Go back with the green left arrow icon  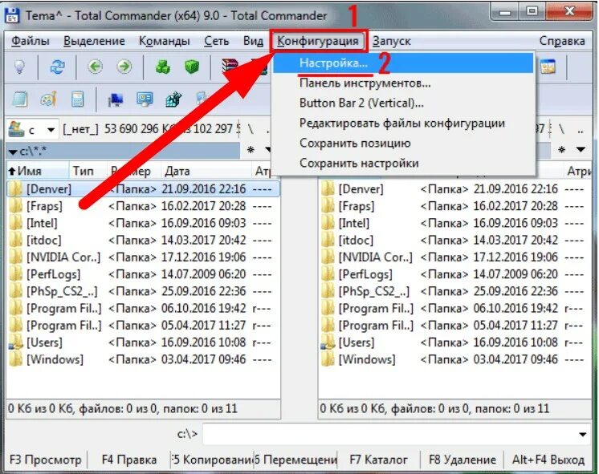95,67
